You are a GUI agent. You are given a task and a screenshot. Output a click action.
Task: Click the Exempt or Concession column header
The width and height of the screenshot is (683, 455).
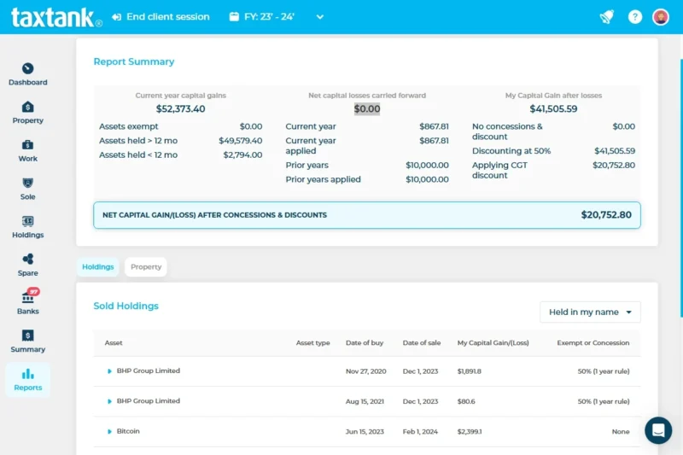[593, 342]
